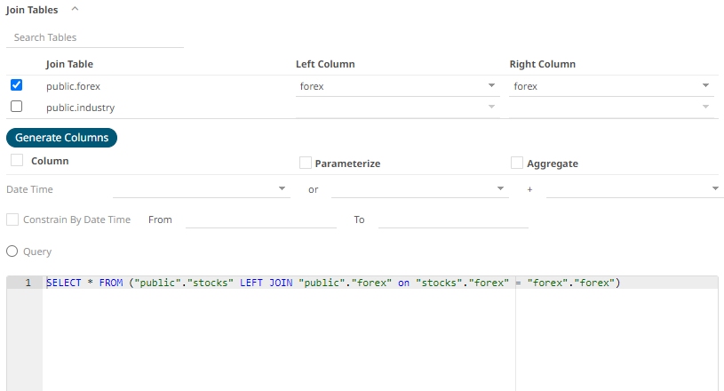Uncheck the public.forex join table checkbox
This screenshot has height=391, width=724.
(x=16, y=85)
